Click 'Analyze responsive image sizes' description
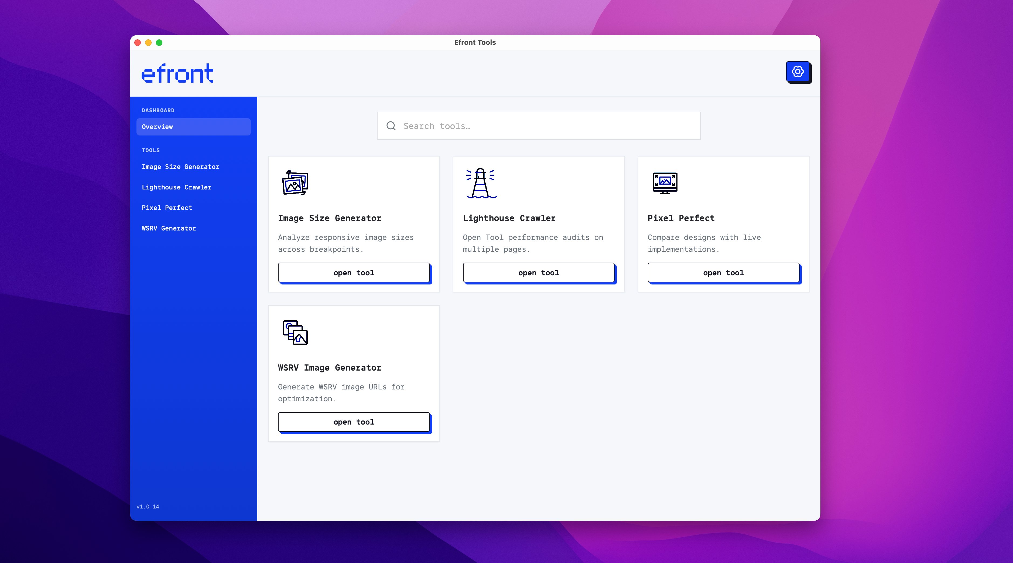 (x=346, y=243)
